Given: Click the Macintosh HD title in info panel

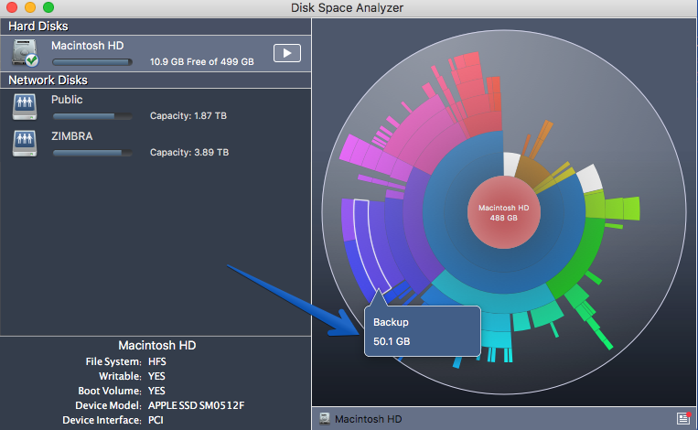Looking at the screenshot, I should click(x=157, y=346).
